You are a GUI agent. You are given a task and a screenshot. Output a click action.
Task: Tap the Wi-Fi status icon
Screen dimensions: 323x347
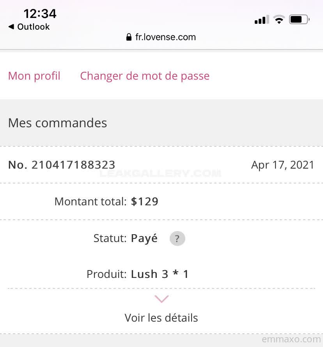point(279,20)
